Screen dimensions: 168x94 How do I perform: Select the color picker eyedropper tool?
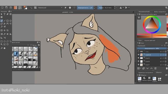tap(4, 34)
